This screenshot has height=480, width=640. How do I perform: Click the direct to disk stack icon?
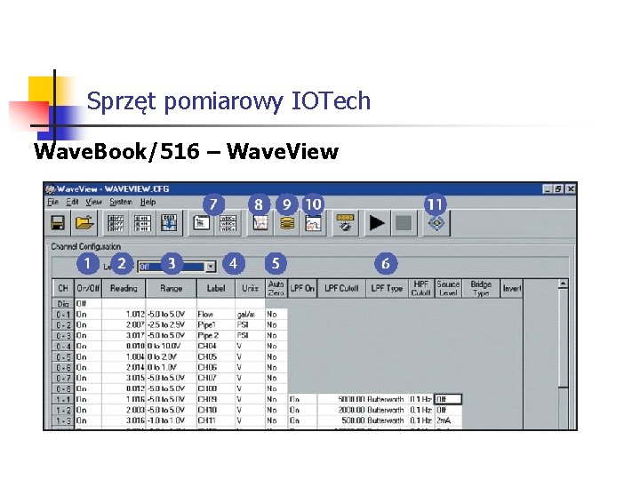[287, 223]
